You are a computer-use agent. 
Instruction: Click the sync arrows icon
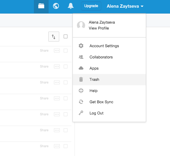[81, 102]
